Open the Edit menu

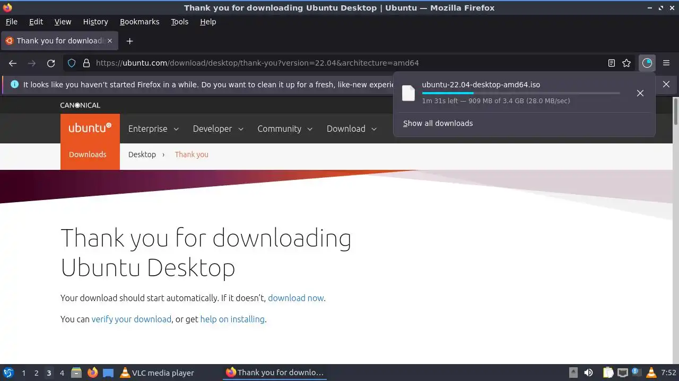36,22
